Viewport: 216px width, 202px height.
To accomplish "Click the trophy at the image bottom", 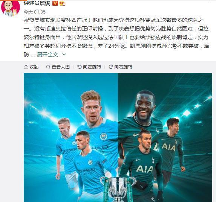I will (x=118, y=189).
